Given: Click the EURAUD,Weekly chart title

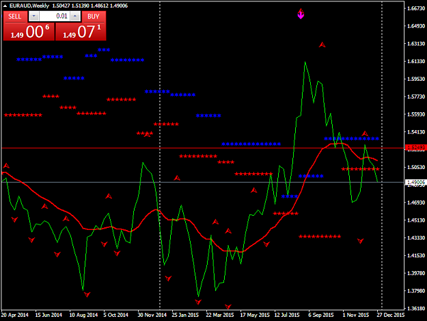Looking at the screenshot, I should [x=29, y=5].
